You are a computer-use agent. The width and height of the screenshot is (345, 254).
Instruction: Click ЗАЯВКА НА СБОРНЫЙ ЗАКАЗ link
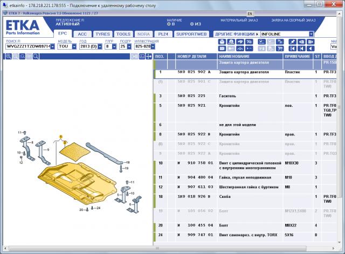pos(293,20)
